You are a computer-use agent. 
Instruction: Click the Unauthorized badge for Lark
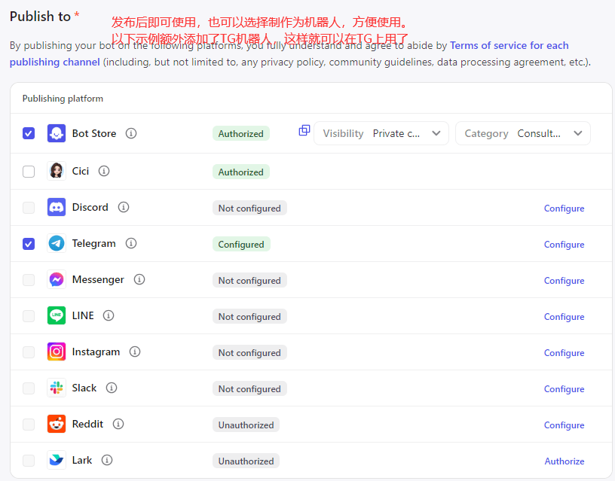tap(246, 461)
